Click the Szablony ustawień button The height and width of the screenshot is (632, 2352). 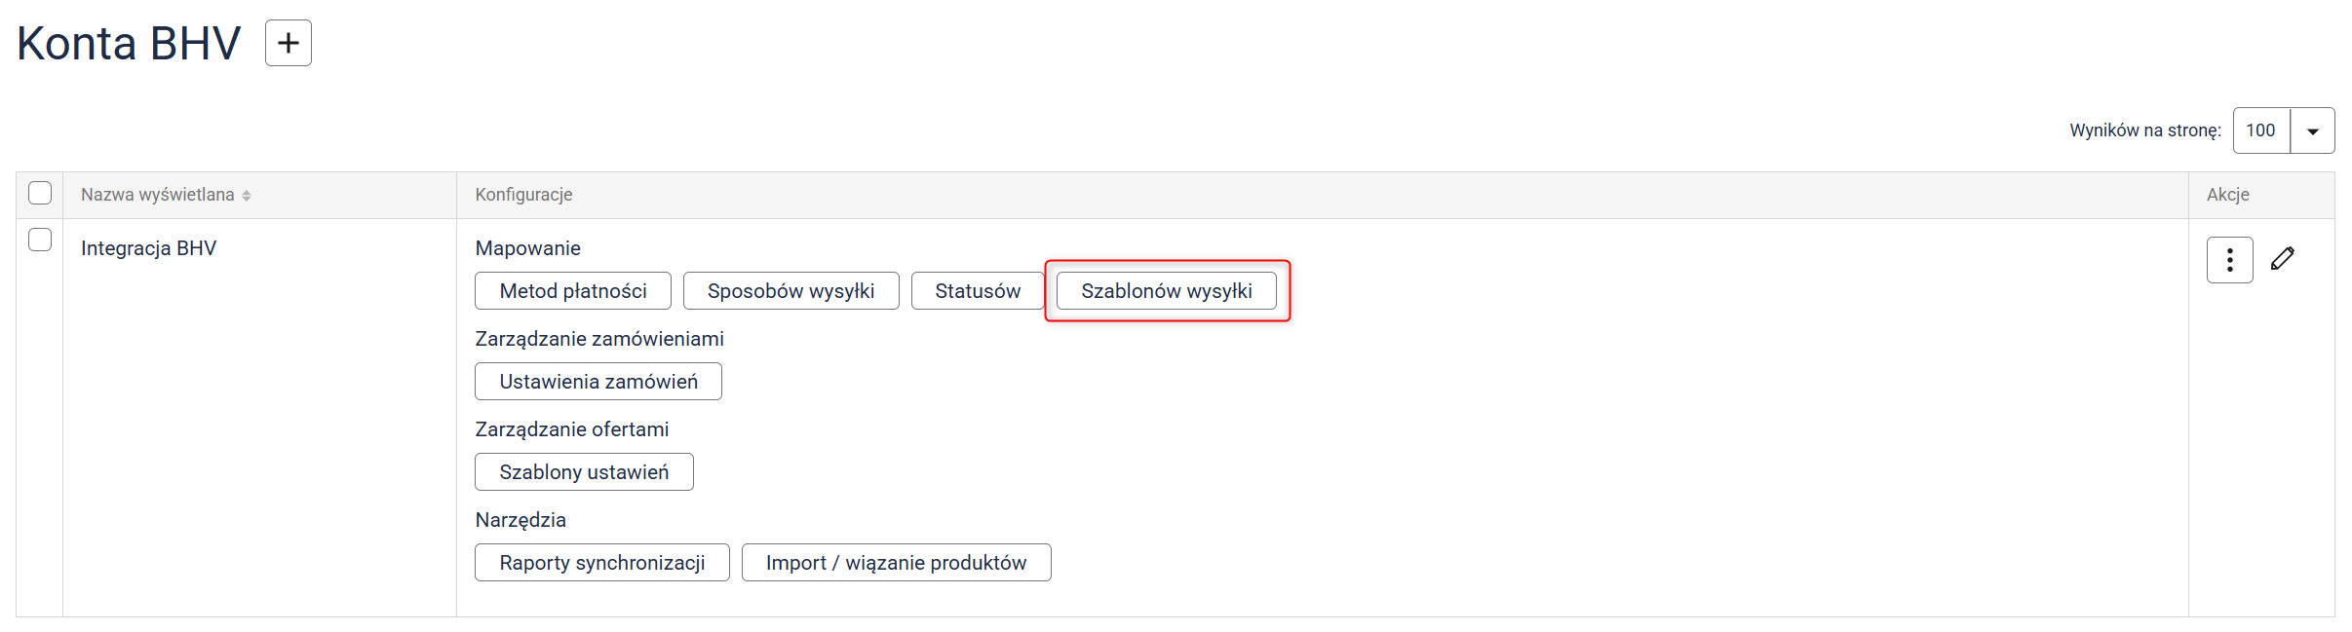584,472
